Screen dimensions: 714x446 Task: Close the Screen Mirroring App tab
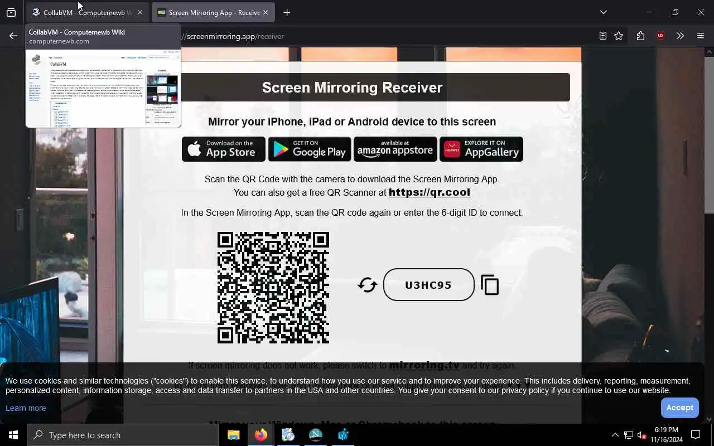(x=266, y=12)
